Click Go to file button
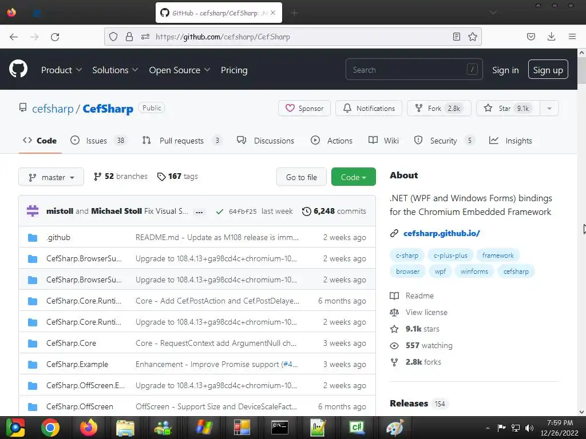This screenshot has width=586, height=439. (x=301, y=177)
